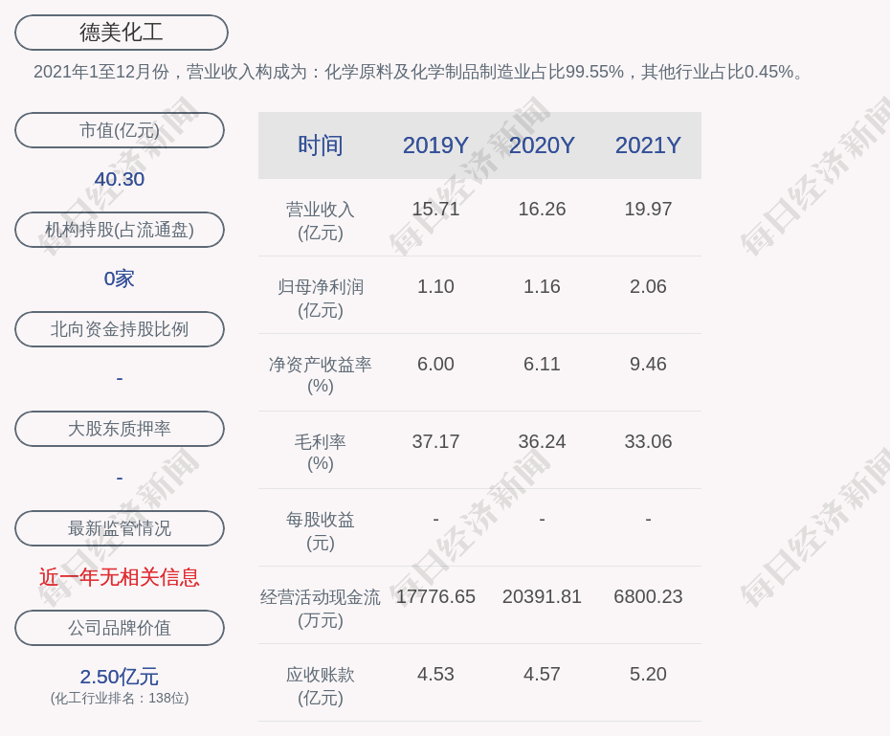Click the 2019Y column header
This screenshot has height=736, width=890.
click(436, 145)
